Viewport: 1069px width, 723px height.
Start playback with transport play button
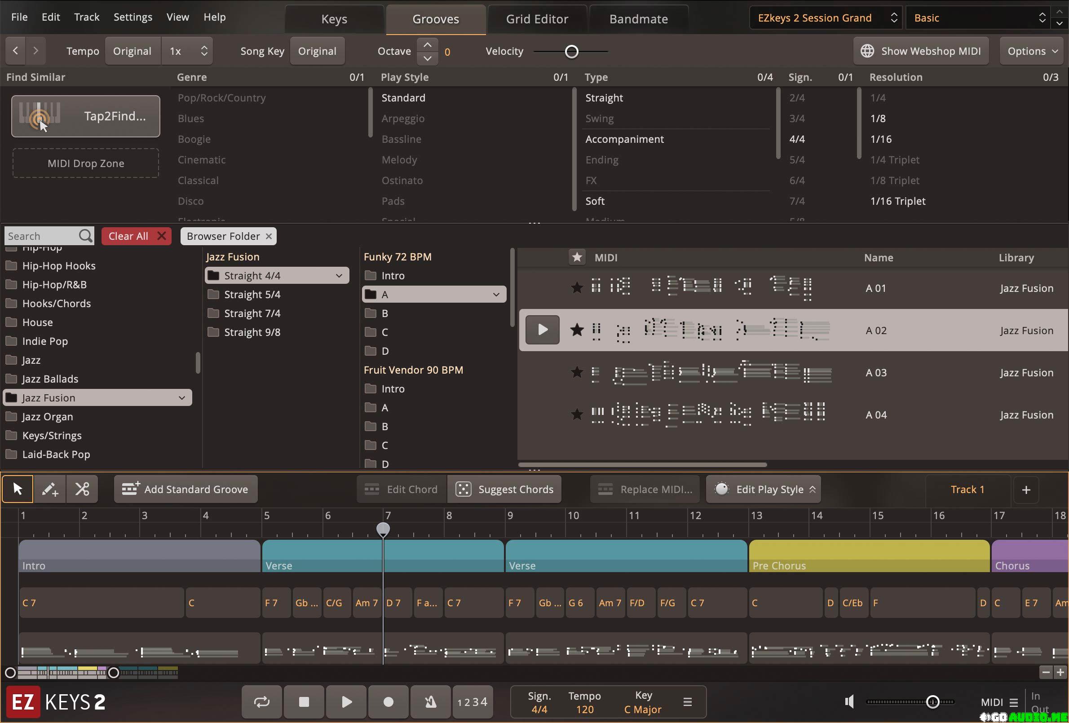pos(346,702)
